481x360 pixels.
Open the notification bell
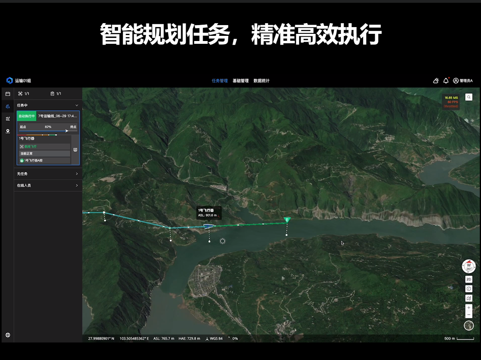[x=446, y=80]
